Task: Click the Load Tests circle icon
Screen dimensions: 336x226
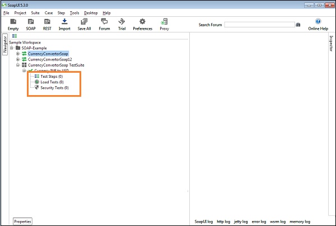Action: [x=37, y=82]
